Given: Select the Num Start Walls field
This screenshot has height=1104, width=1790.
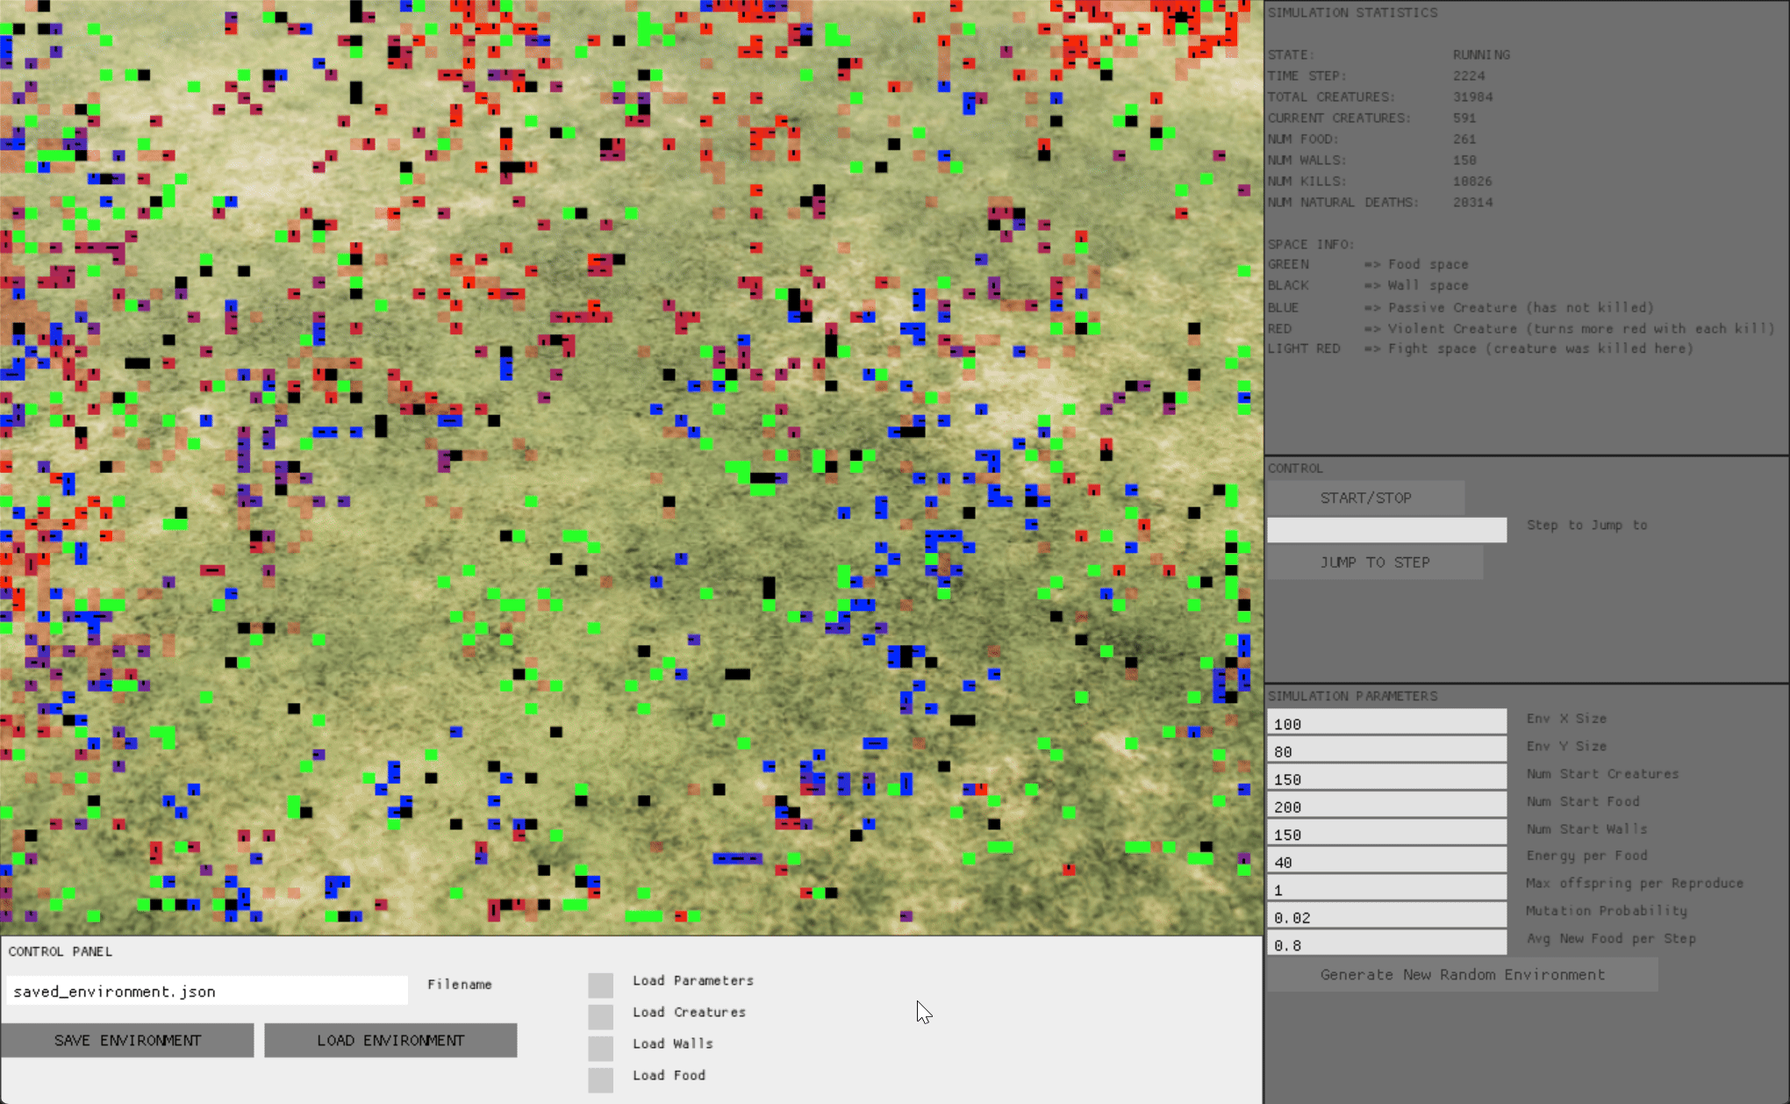Looking at the screenshot, I should 1386,834.
